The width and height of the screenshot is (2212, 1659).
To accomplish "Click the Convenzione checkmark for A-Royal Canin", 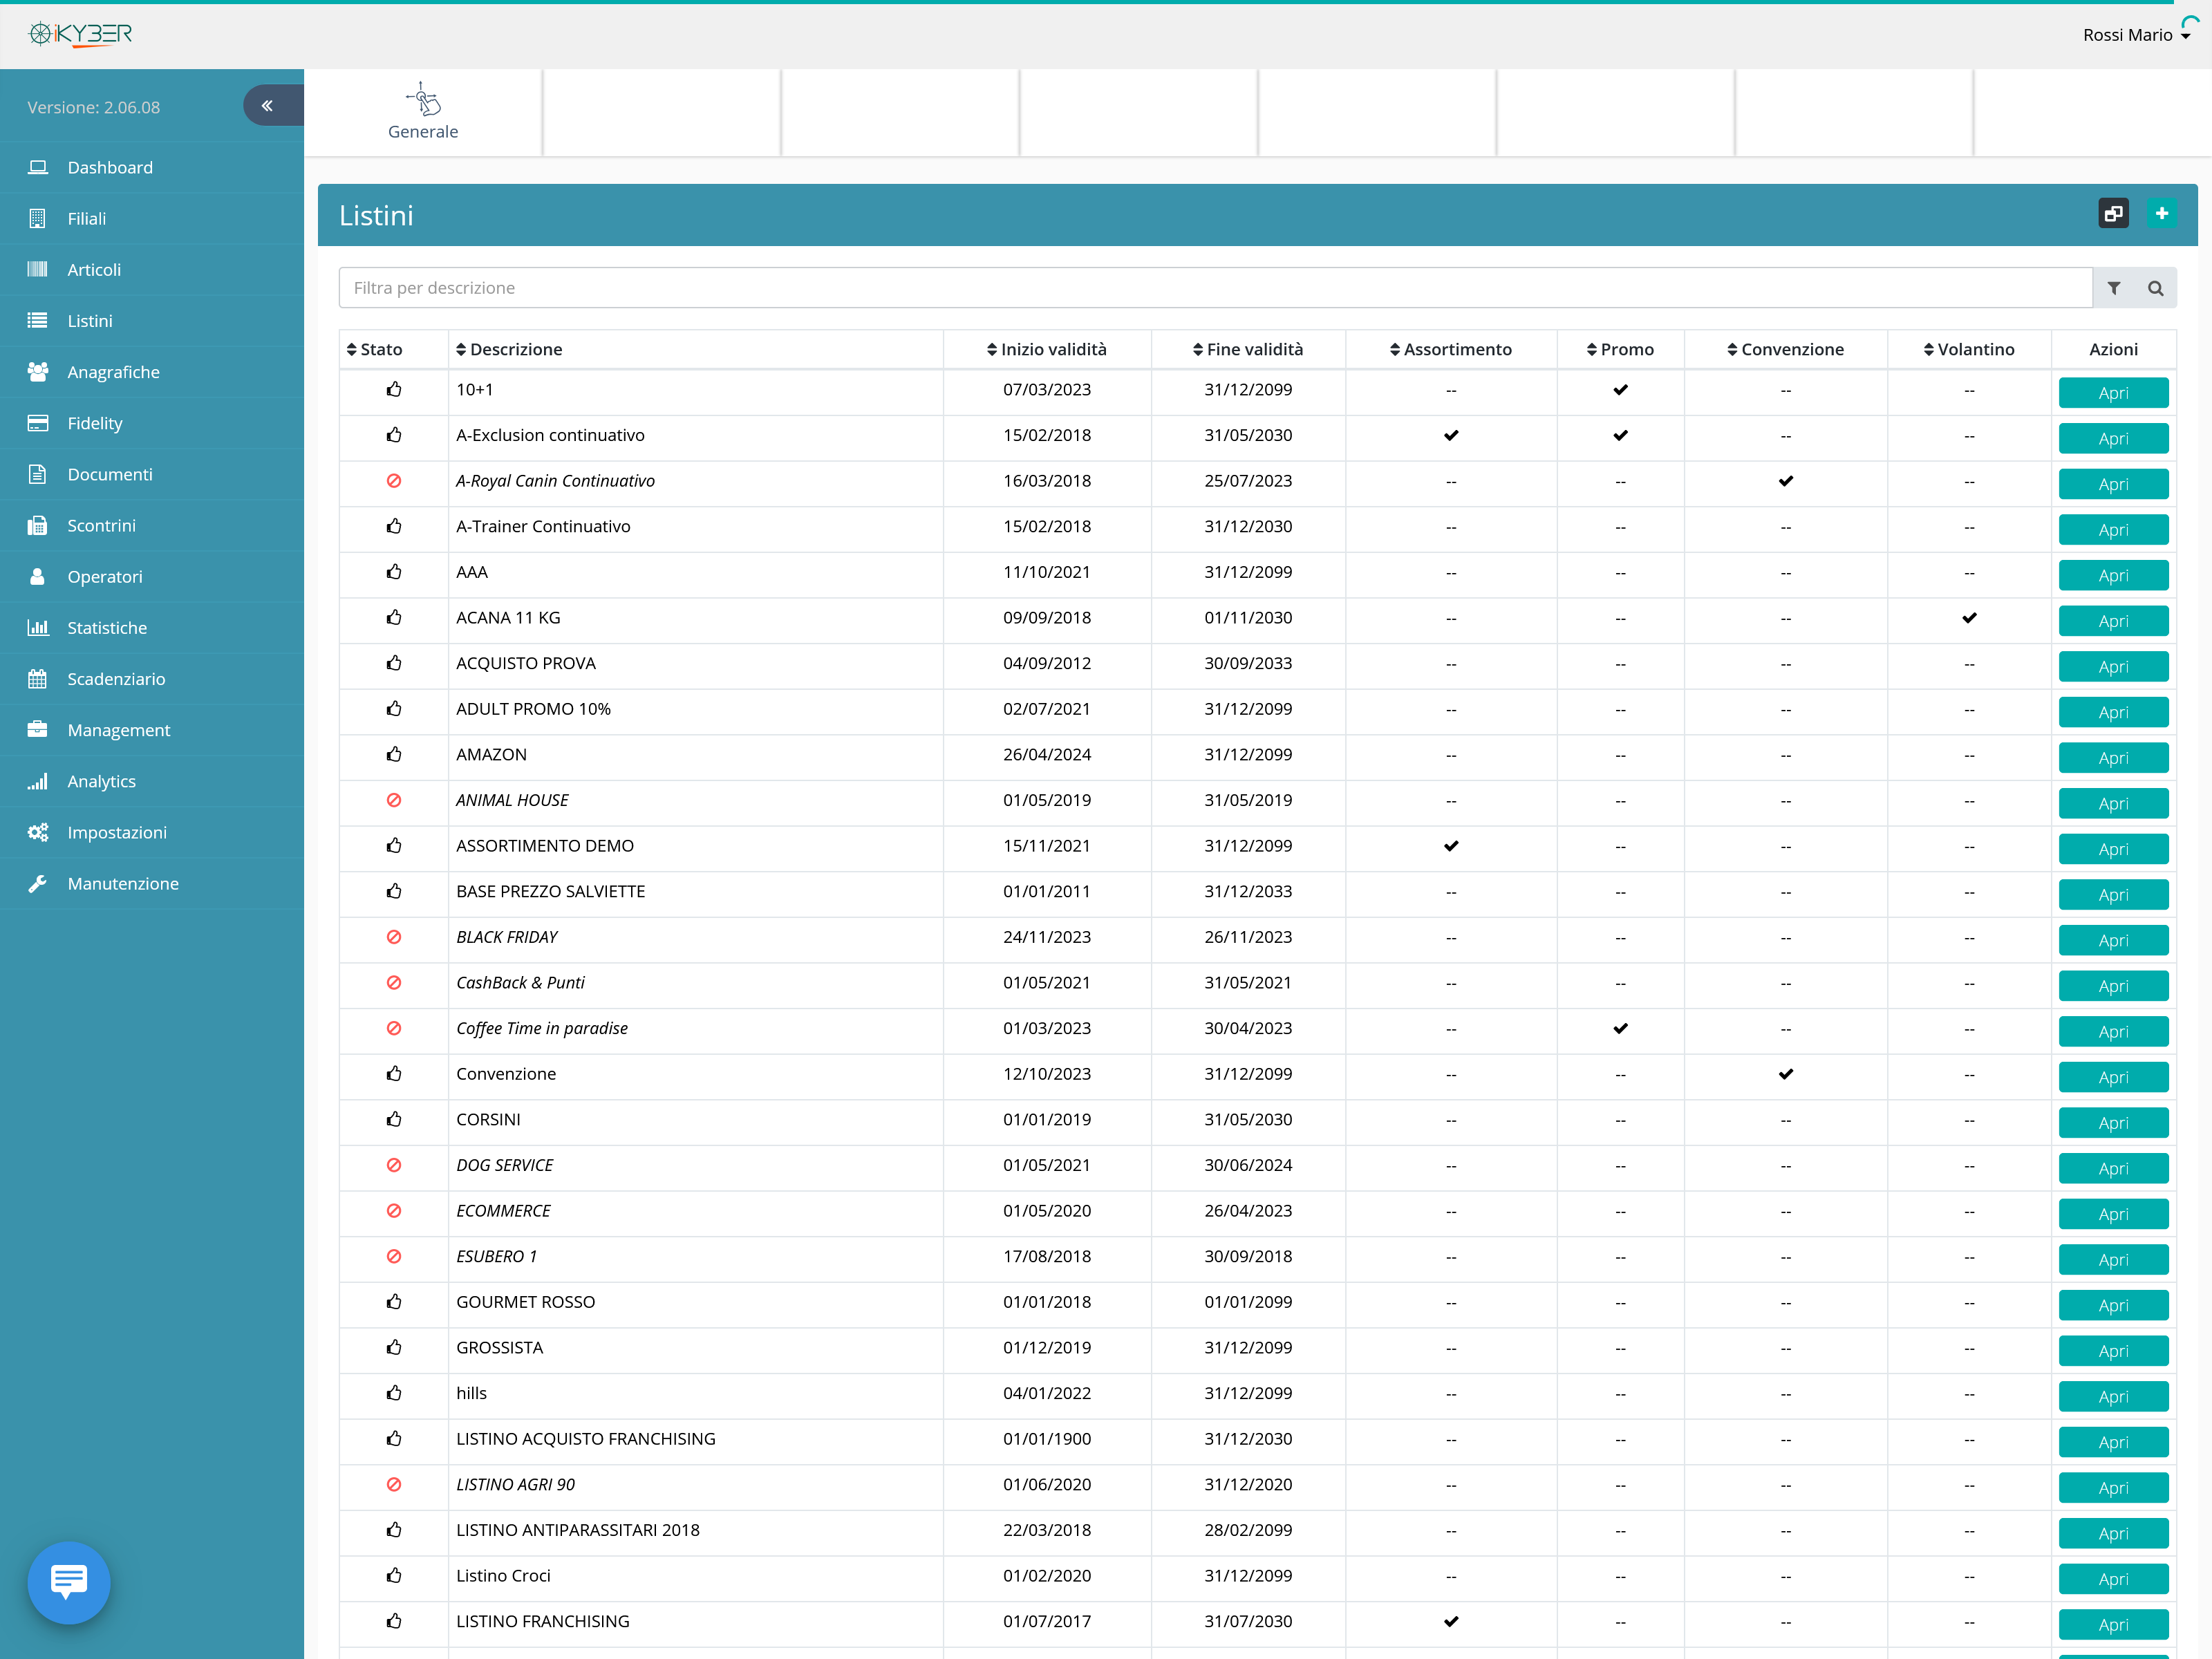I will (1786, 481).
